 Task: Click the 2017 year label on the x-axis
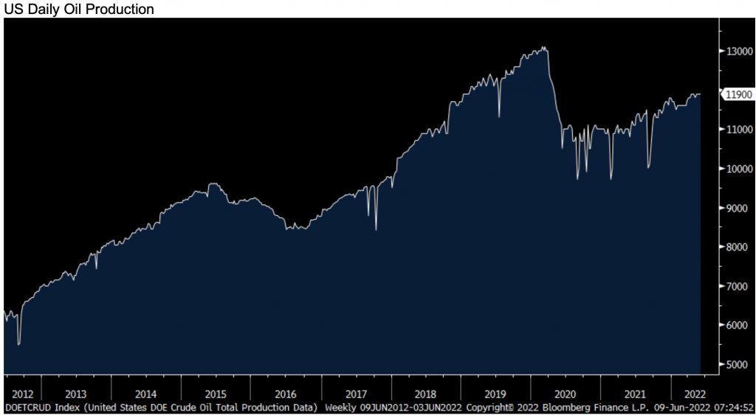coord(357,394)
